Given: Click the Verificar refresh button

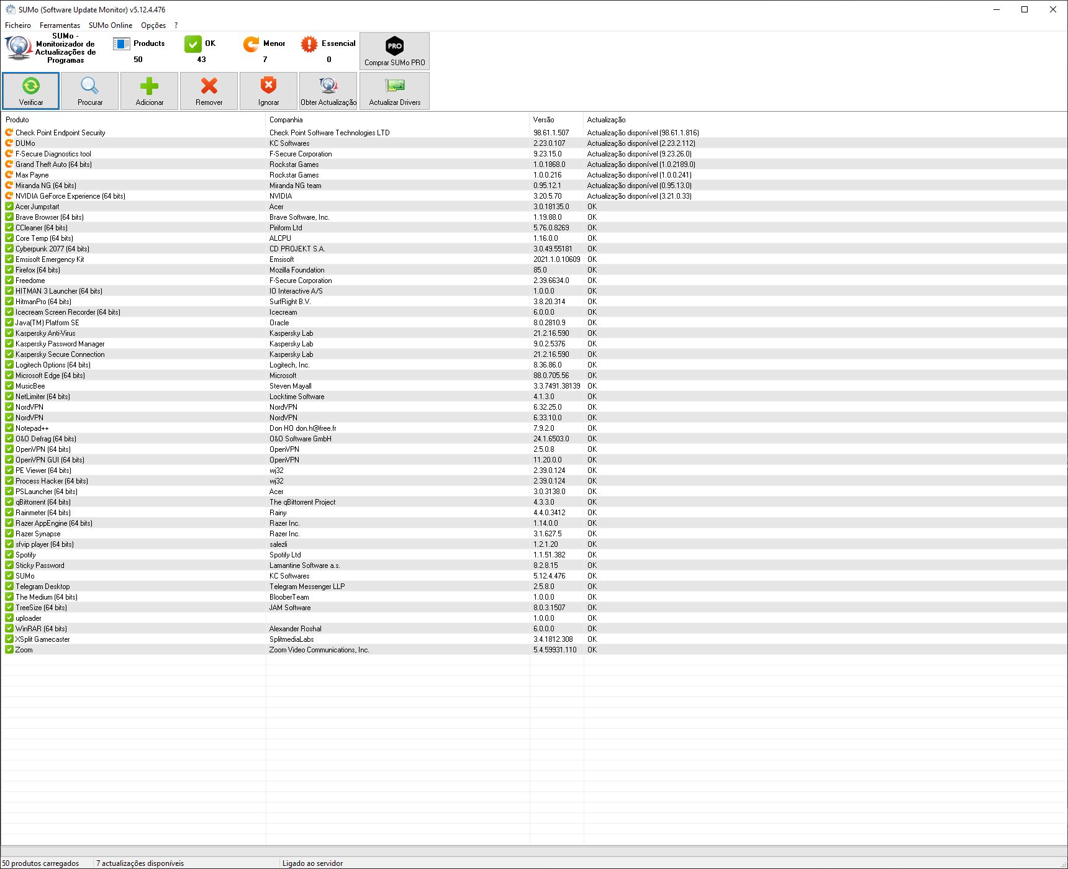Looking at the screenshot, I should click(31, 91).
